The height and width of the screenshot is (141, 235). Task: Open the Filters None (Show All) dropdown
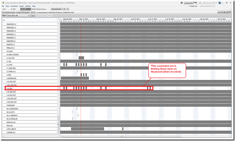point(18,16)
